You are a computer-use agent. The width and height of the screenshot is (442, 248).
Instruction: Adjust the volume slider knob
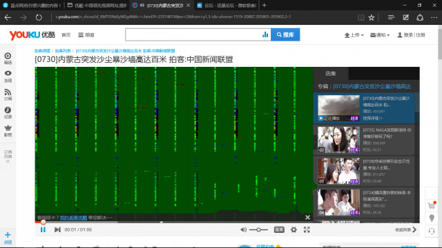coord(258,229)
